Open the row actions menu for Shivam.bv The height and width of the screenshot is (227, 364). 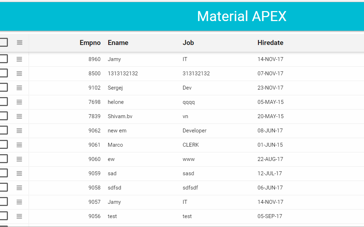coord(19,116)
